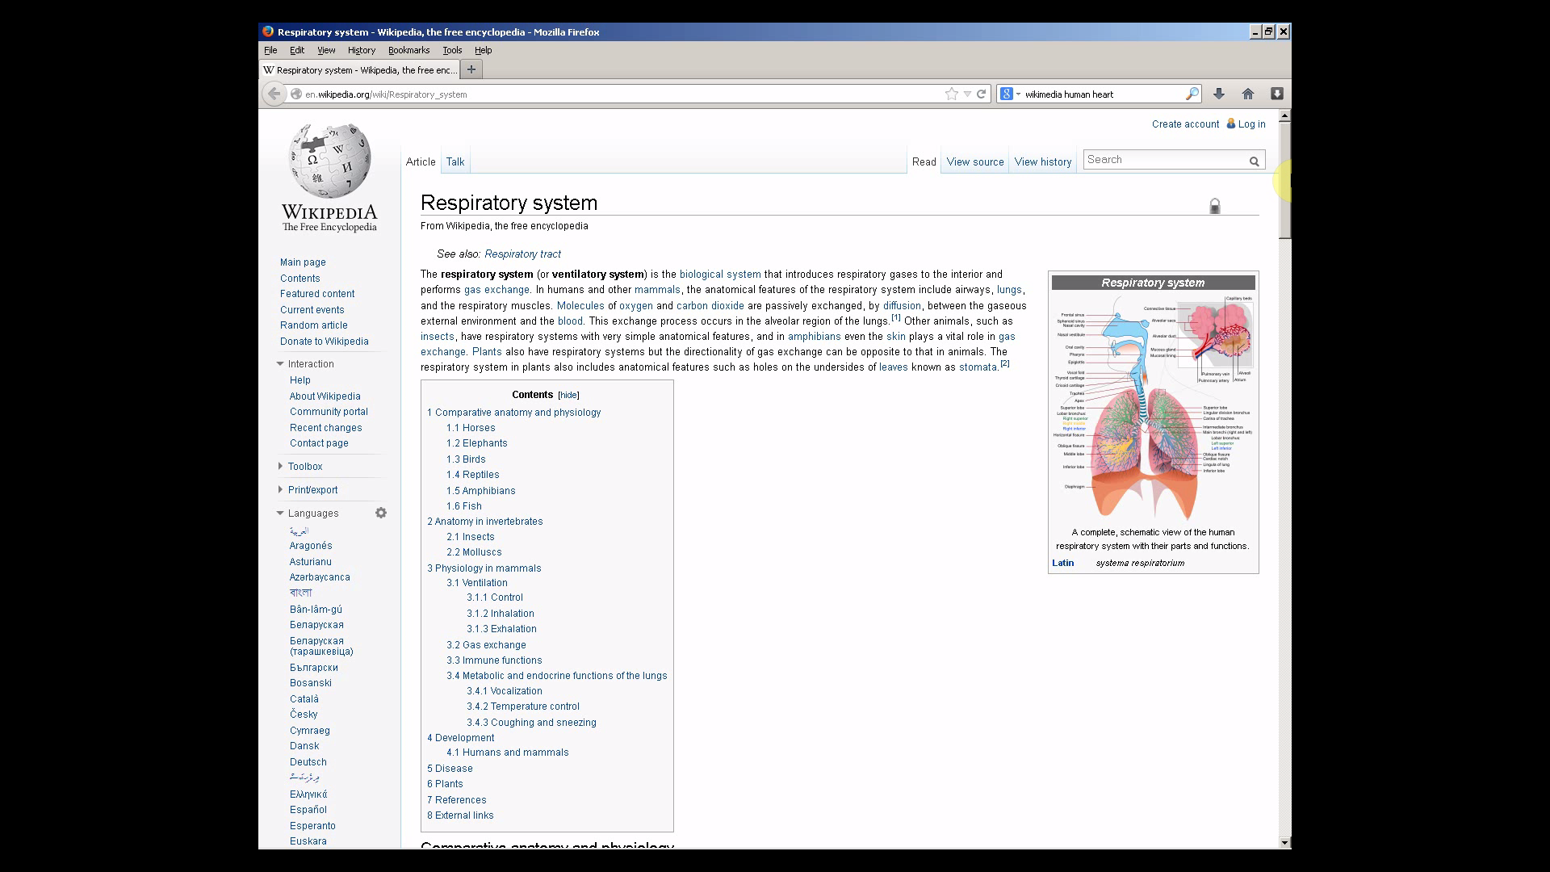
Task: Click the page vertical scrollbar thumb
Action: click(x=1284, y=179)
